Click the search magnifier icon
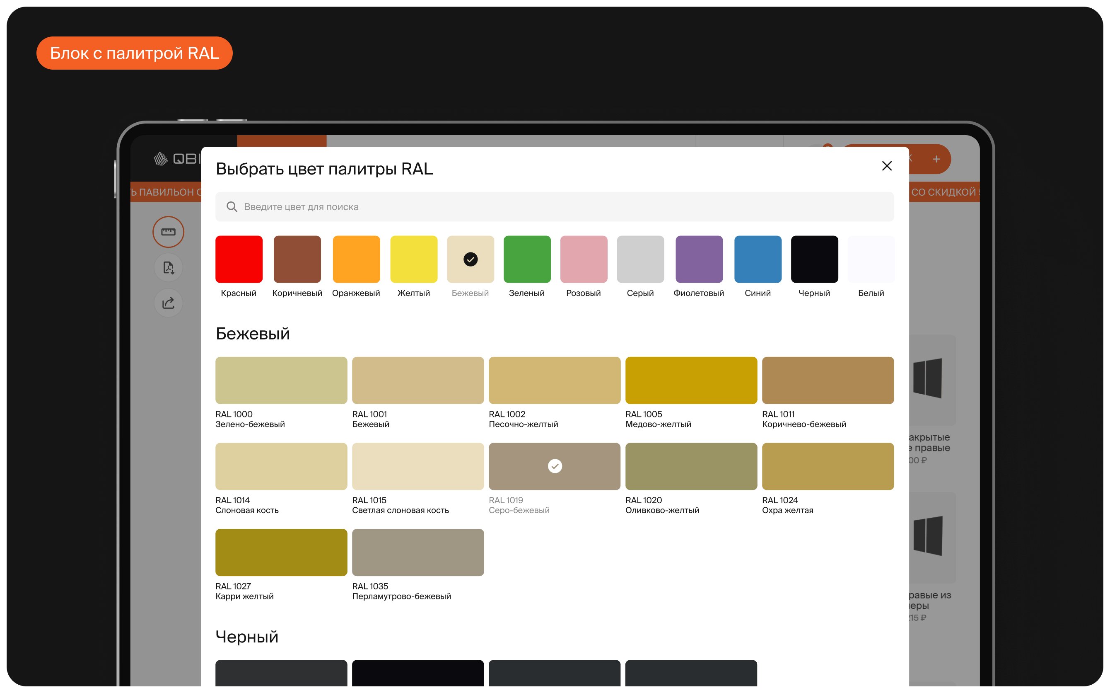1110x693 pixels. (232, 207)
